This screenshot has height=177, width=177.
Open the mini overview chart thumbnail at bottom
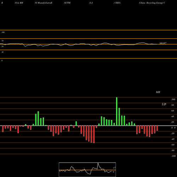(x=87, y=170)
